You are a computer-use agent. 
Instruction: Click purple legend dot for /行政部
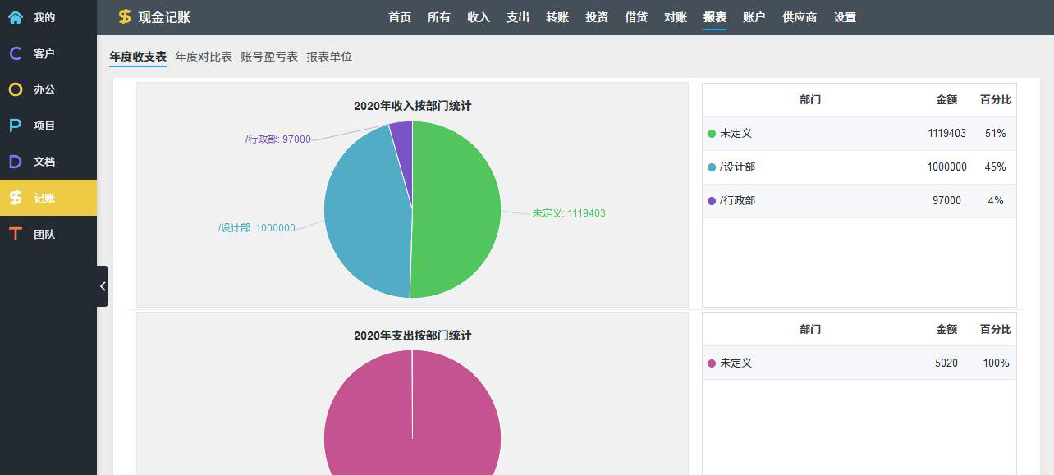[x=712, y=201]
